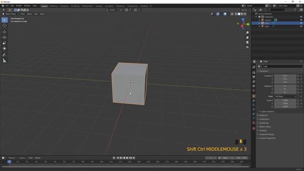Screen dimensions: 304x171
Task: Open the Tool properties tab
Action: pos(254,67)
